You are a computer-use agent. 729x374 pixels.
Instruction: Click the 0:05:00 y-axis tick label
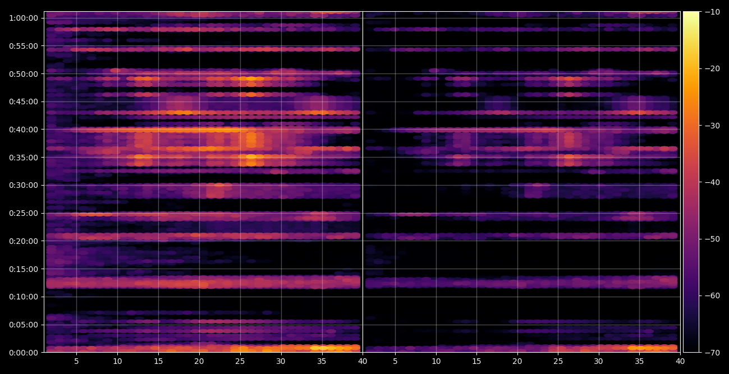click(24, 324)
